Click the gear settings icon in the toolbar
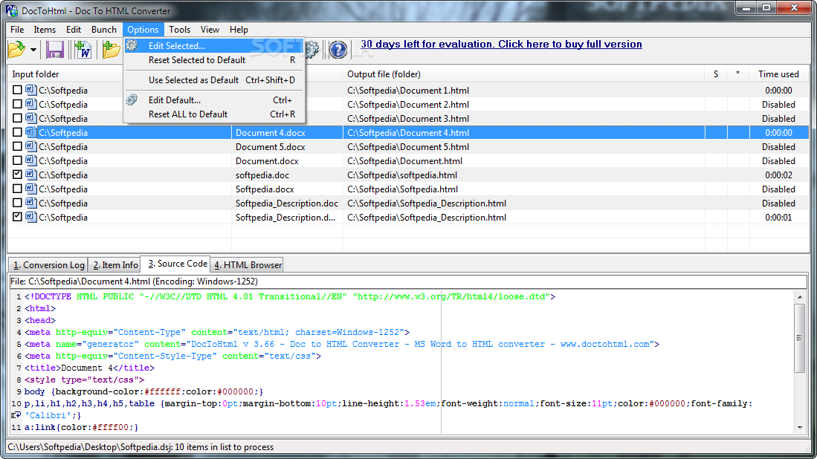 pos(312,50)
